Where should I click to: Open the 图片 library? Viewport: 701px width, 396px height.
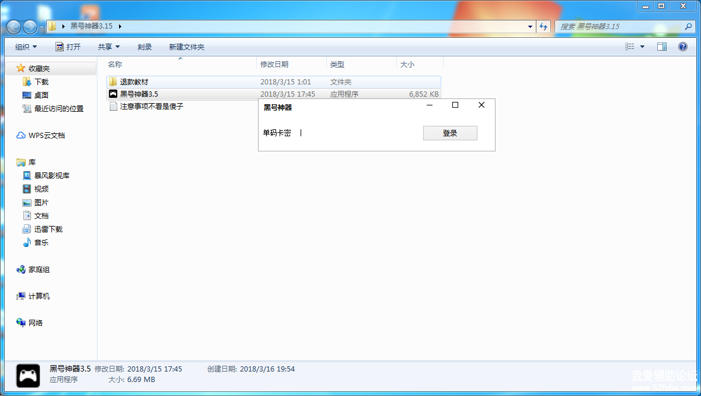coord(41,203)
